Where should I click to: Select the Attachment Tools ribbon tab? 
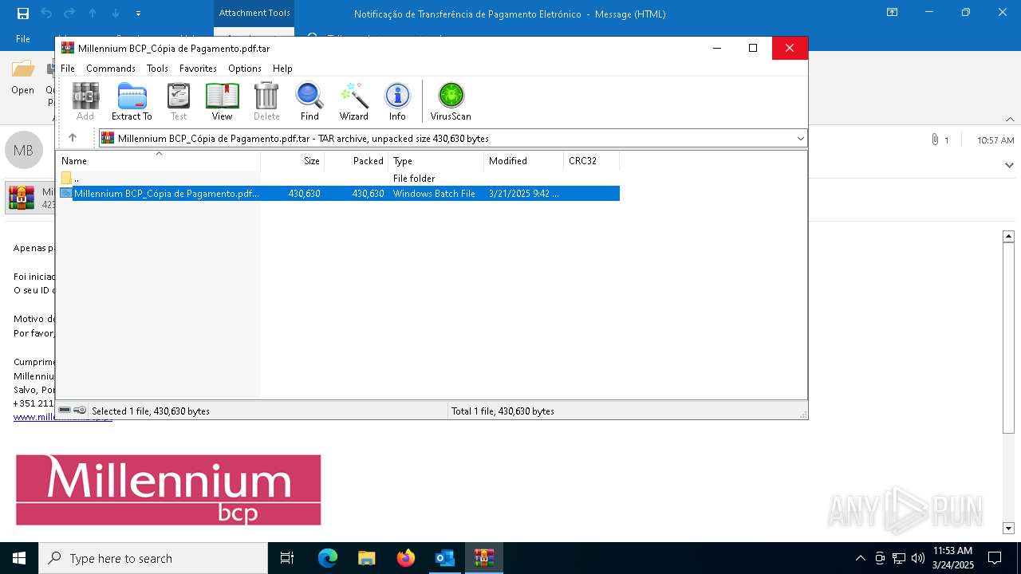(254, 13)
